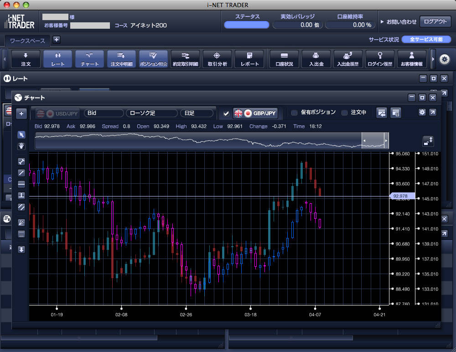Click the 口座維持率 0.00 % field
This screenshot has height=352, width=456.
[350, 25]
